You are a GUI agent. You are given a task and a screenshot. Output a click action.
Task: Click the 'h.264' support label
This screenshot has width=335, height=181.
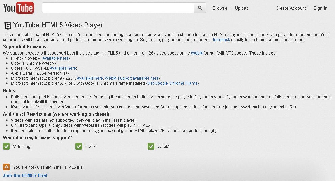[91, 146]
